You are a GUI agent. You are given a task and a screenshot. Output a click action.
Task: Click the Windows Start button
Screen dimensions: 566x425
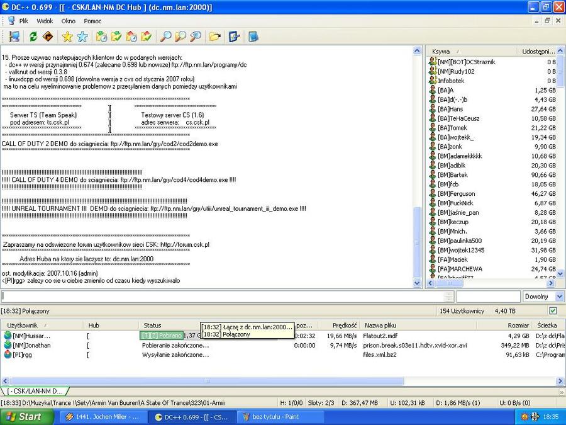click(x=27, y=417)
